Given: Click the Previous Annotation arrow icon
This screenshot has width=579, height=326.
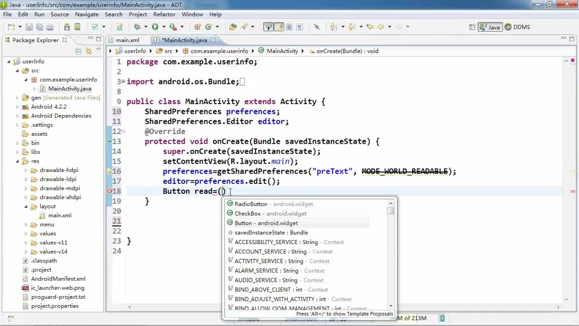Looking at the screenshot, I should [x=351, y=27].
